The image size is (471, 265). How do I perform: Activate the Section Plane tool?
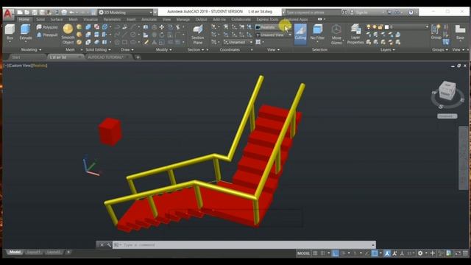pyautogui.click(x=198, y=35)
